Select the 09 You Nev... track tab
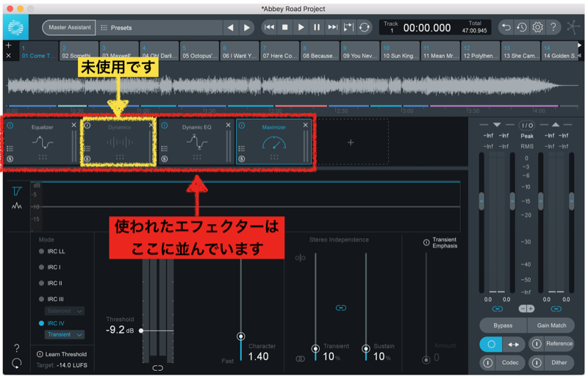This screenshot has width=588, height=379. [360, 51]
